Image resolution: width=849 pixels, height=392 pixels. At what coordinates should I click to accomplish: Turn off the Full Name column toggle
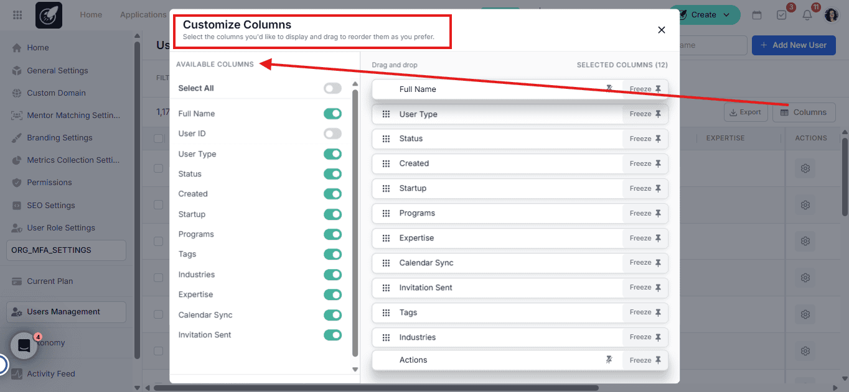(332, 114)
